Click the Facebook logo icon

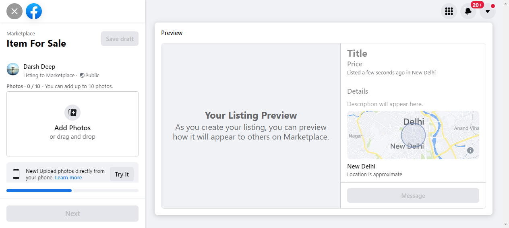[34, 11]
